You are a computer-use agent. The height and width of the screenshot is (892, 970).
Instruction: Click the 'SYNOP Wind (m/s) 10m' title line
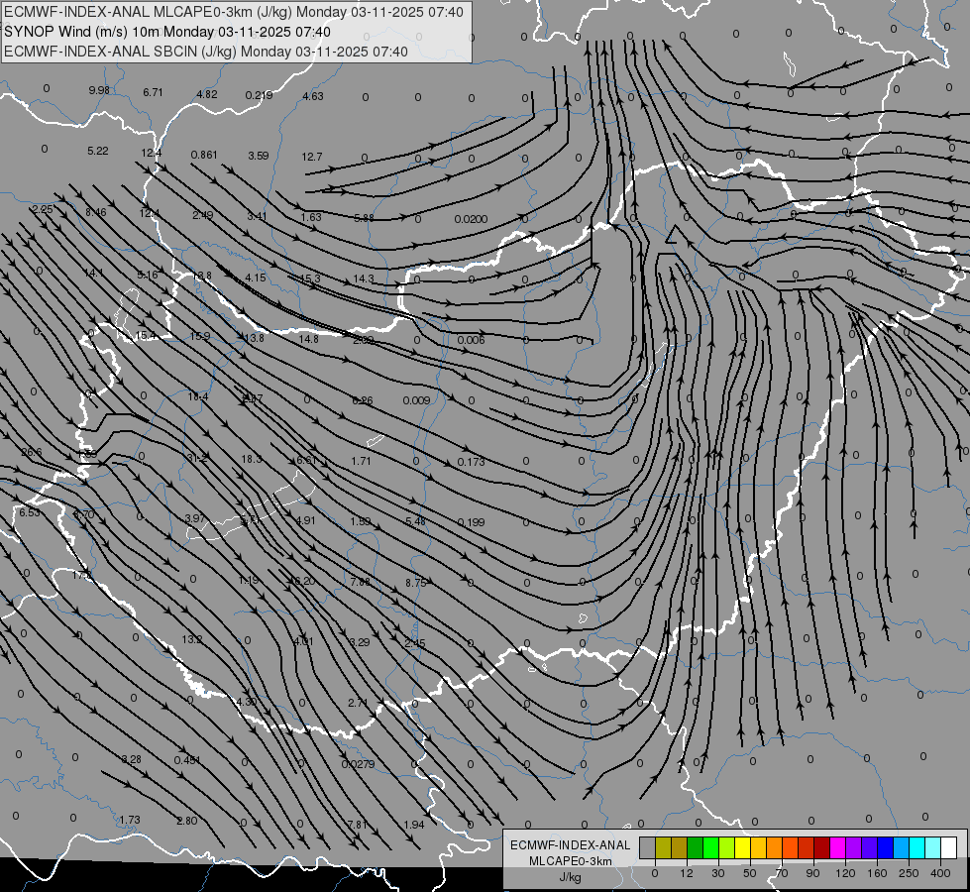click(x=167, y=32)
